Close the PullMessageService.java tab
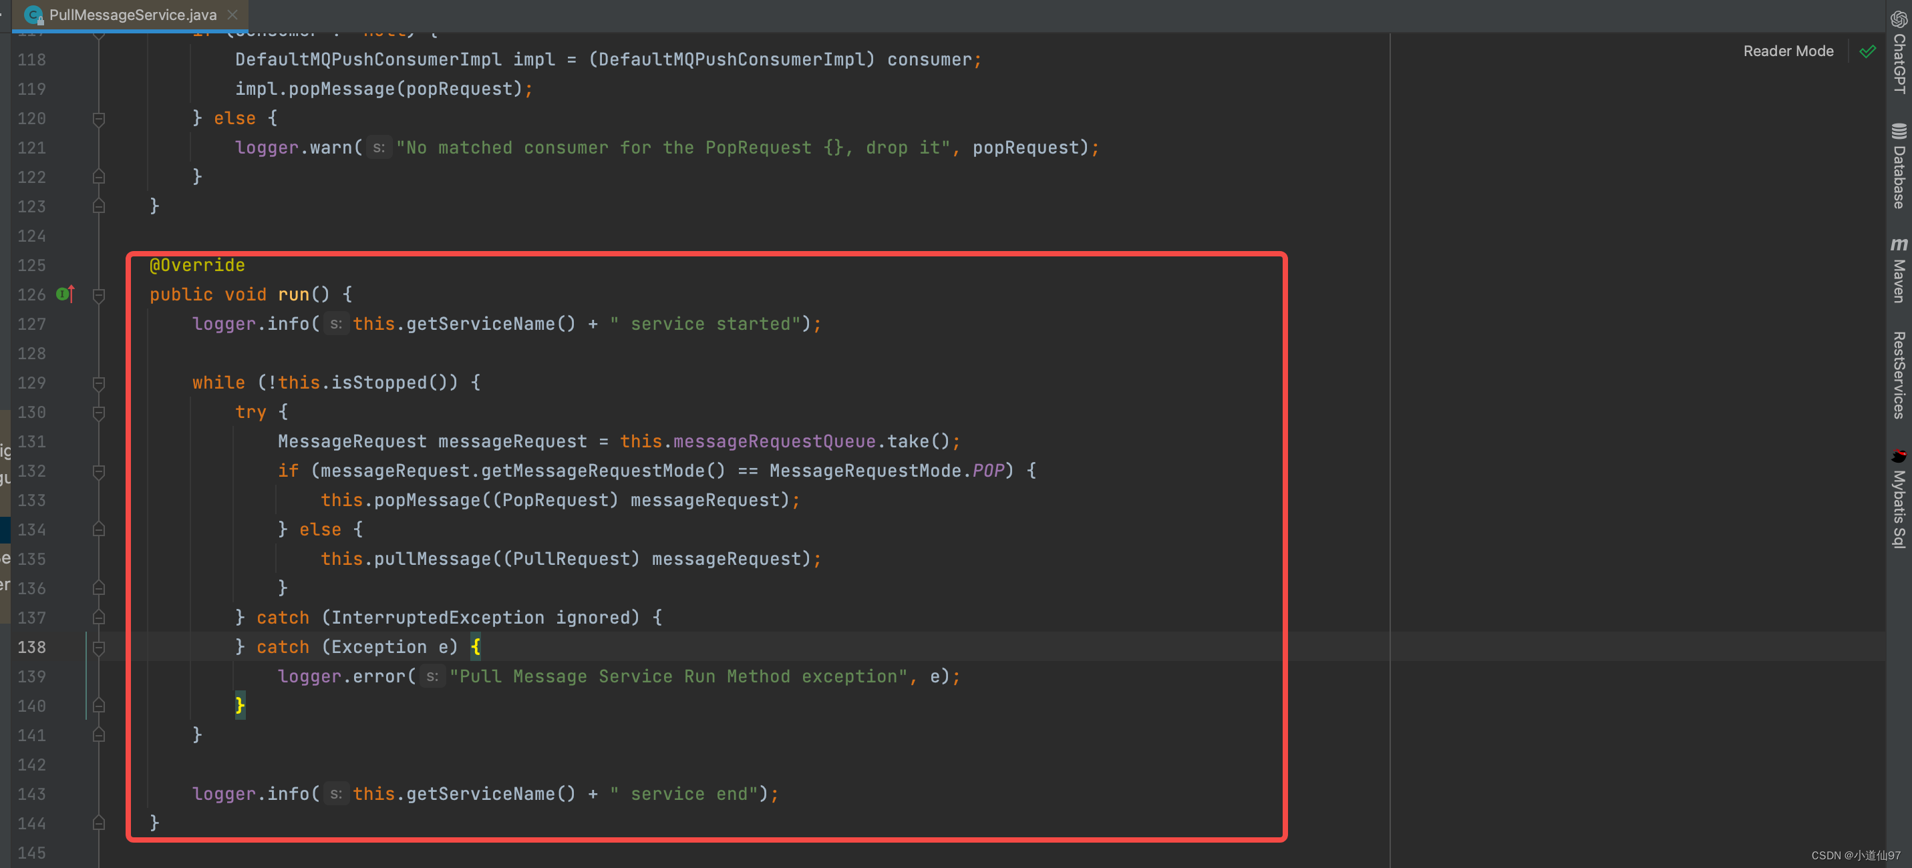The width and height of the screenshot is (1912, 868). pyautogui.click(x=233, y=15)
